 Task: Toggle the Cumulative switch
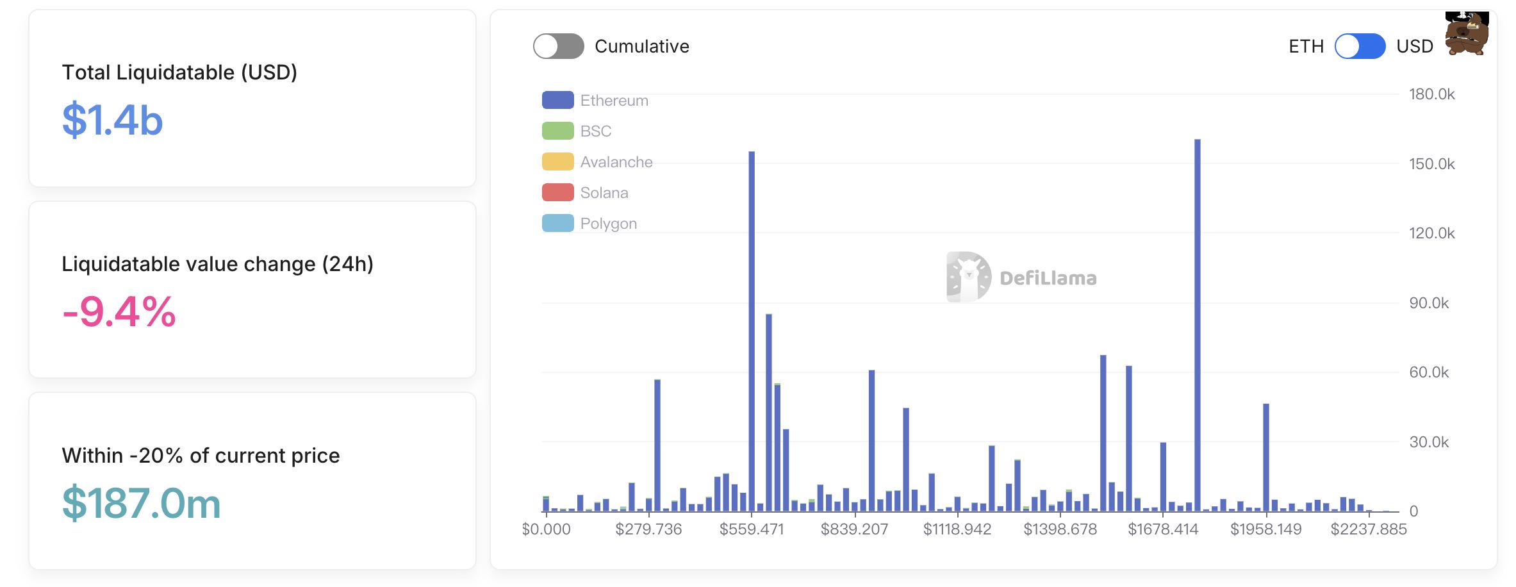pyautogui.click(x=558, y=46)
